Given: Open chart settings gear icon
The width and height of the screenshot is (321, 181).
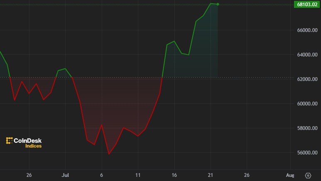Looking at the screenshot, I should pyautogui.click(x=308, y=176).
